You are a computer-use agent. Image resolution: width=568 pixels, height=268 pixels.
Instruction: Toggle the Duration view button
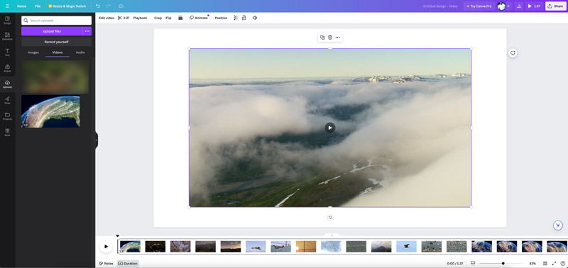128,263
